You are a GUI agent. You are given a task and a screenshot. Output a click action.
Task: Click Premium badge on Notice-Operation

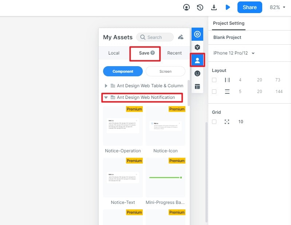tap(134, 109)
